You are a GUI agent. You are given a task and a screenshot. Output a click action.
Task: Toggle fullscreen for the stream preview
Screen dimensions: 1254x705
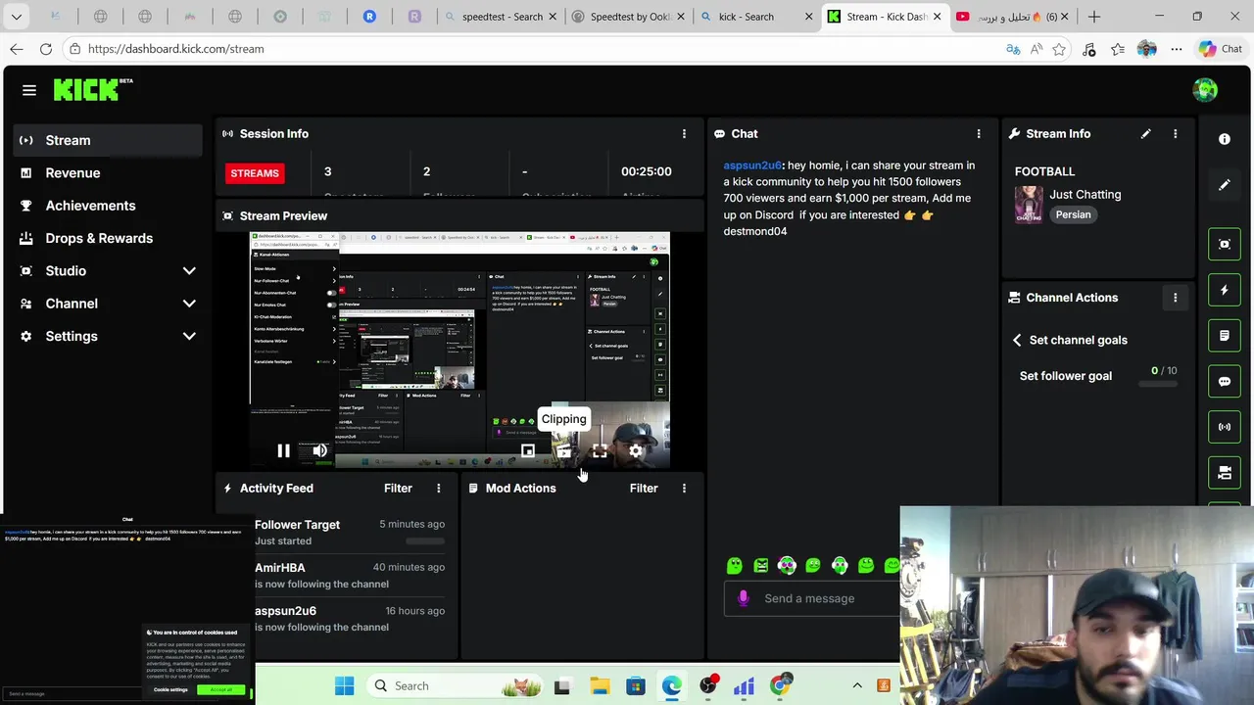pyautogui.click(x=600, y=451)
